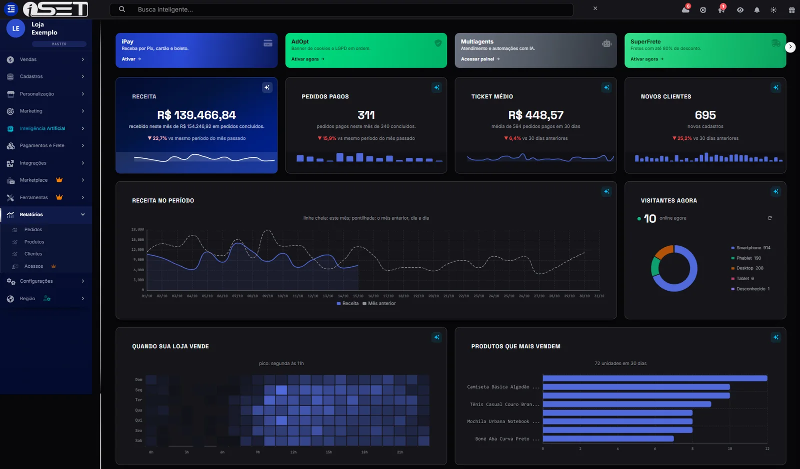The image size is (800, 469).
Task: Click the Busca inteligente search field
Action: 341,9
